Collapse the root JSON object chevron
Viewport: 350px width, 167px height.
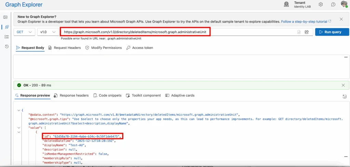pyautogui.click(x=18, y=110)
